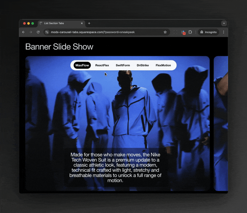Viewport: 247px width, 213px height.
Task: Click the red close window button
Action: tap(24, 23)
